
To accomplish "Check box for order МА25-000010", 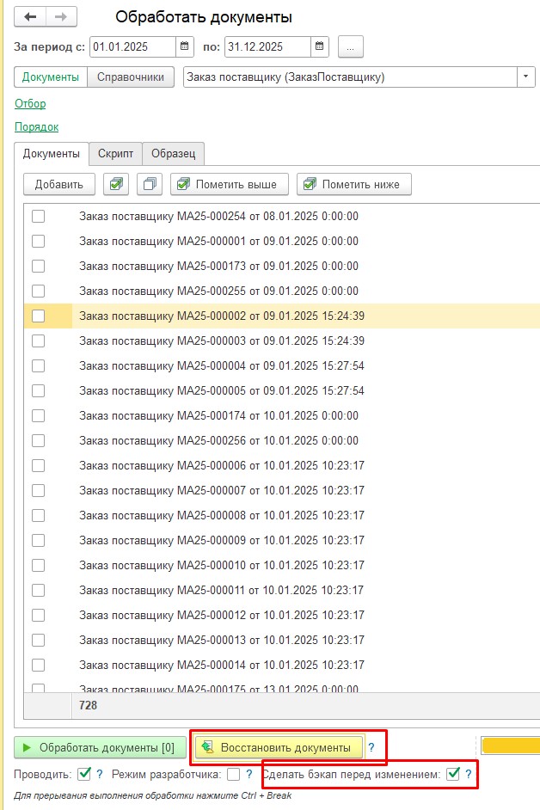I will [x=38, y=565].
